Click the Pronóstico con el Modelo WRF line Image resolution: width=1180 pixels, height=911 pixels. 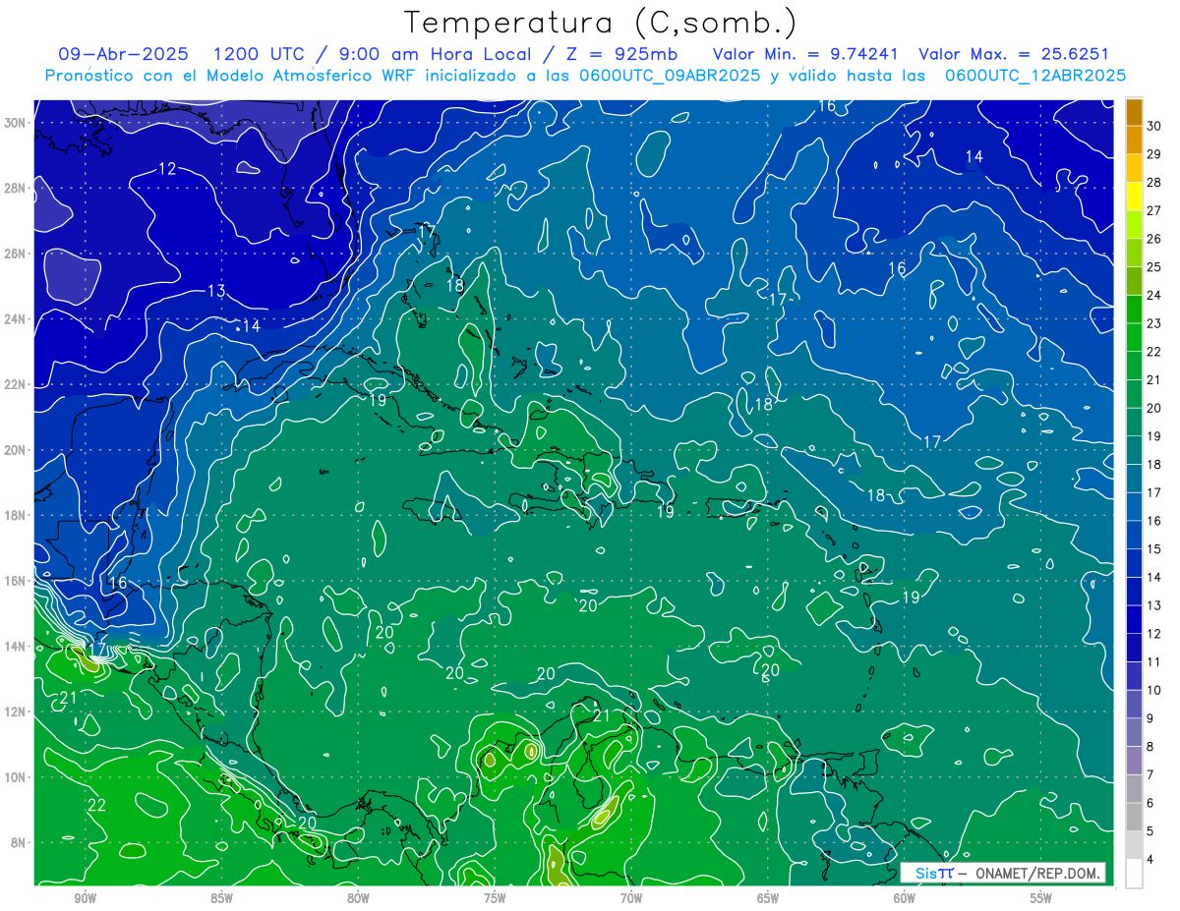coord(585,76)
